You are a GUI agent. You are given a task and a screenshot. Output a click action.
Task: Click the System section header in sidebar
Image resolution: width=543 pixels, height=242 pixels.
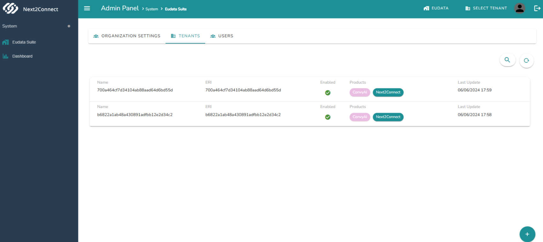point(10,26)
